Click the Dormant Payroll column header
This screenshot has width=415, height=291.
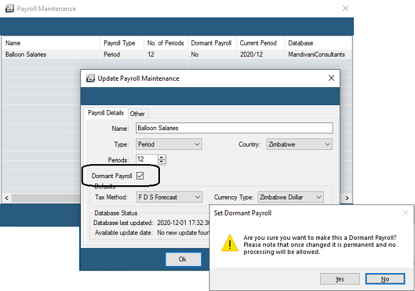point(212,43)
